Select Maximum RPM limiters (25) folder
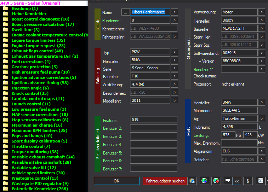The height and width of the screenshot is (192, 268). [x=39, y=130]
